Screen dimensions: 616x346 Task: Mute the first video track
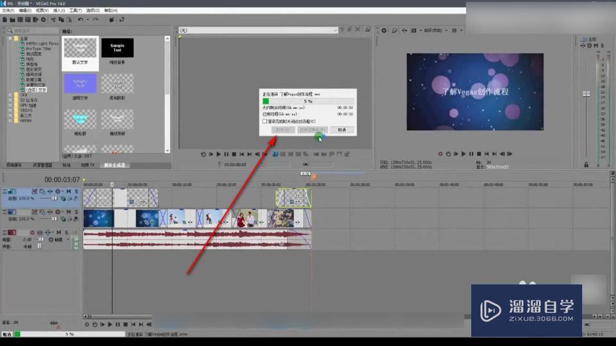(69, 191)
